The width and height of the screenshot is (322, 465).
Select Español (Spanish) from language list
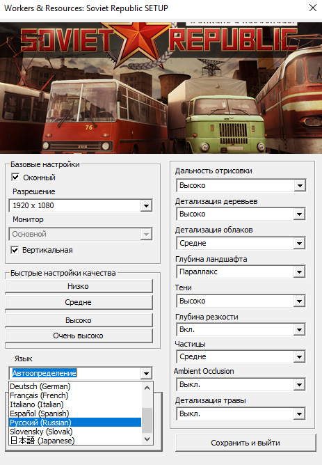coord(75,413)
